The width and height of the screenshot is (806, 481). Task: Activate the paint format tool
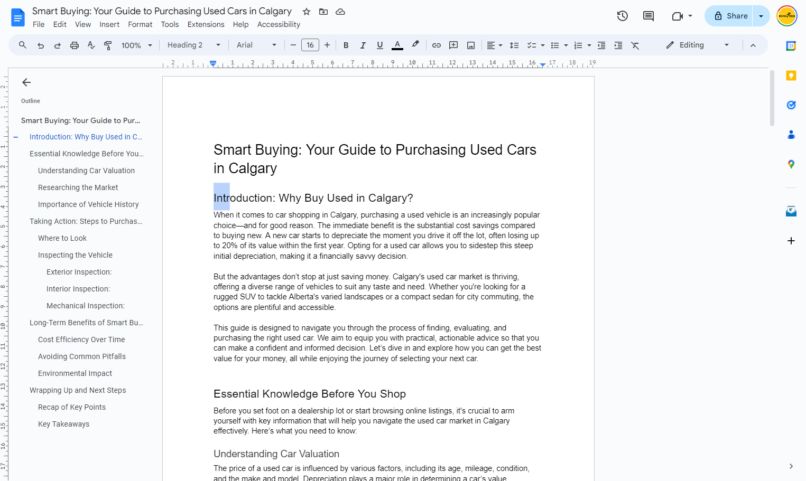[108, 45]
